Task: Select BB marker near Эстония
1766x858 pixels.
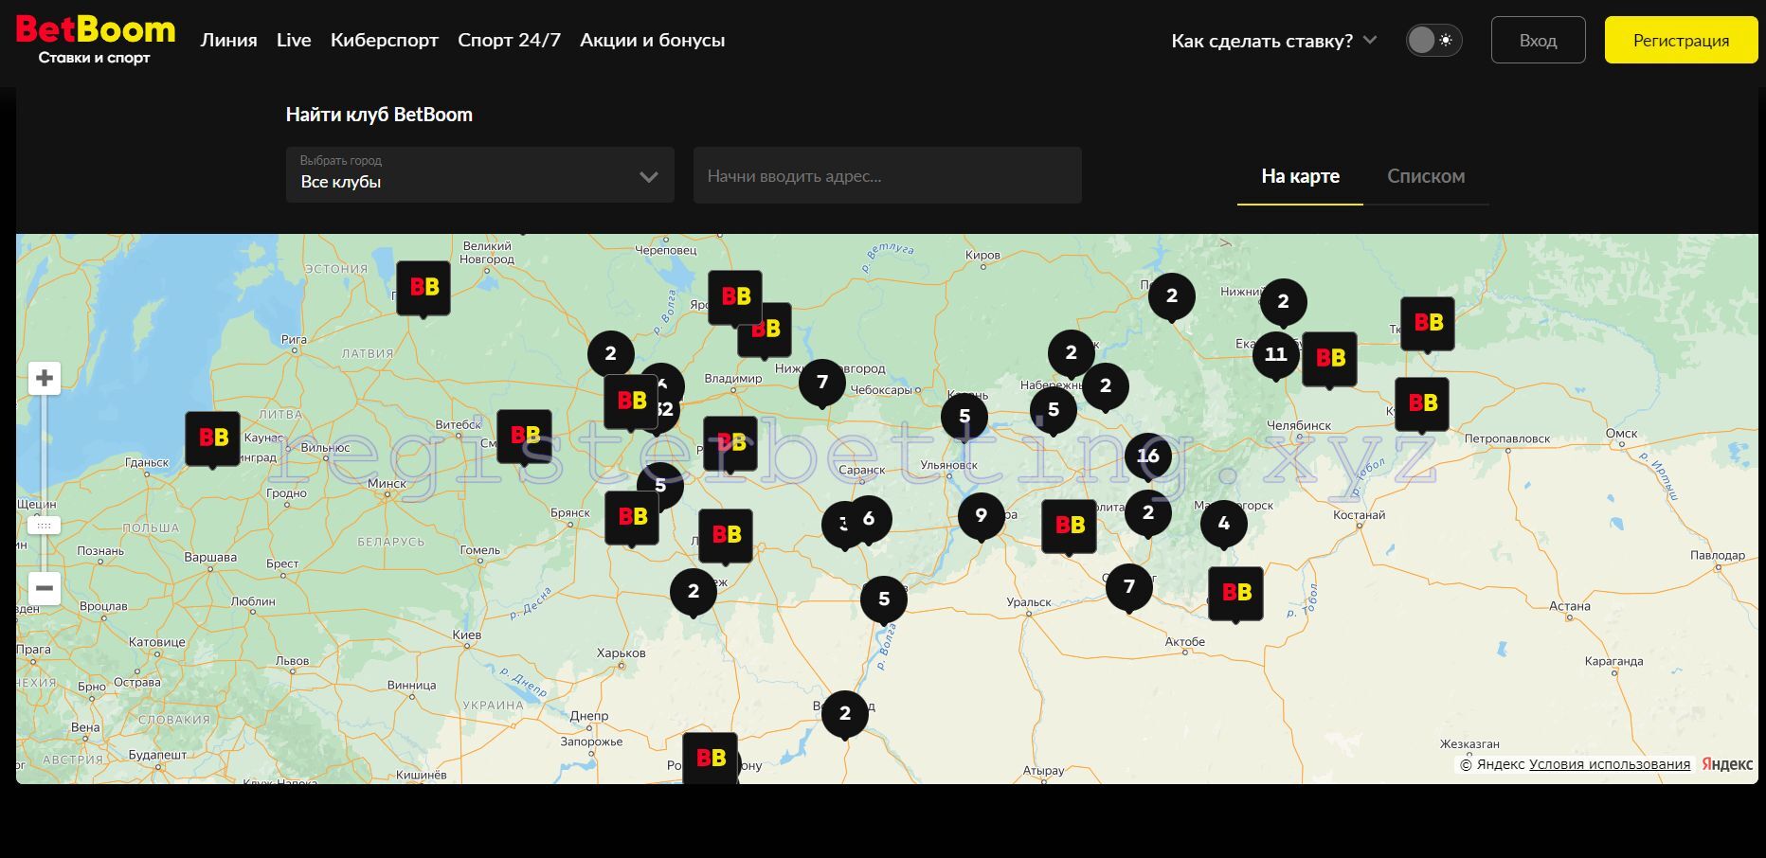Action: click(423, 288)
